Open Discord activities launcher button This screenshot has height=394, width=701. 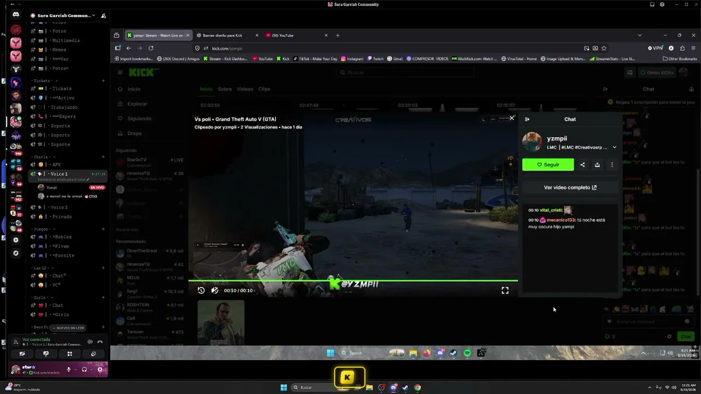coord(70,354)
